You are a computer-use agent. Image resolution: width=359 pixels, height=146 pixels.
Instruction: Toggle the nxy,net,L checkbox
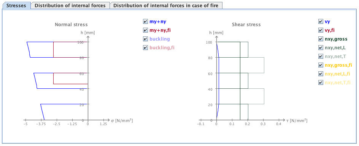321,47
